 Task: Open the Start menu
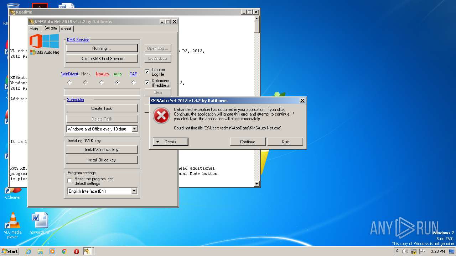10,251
